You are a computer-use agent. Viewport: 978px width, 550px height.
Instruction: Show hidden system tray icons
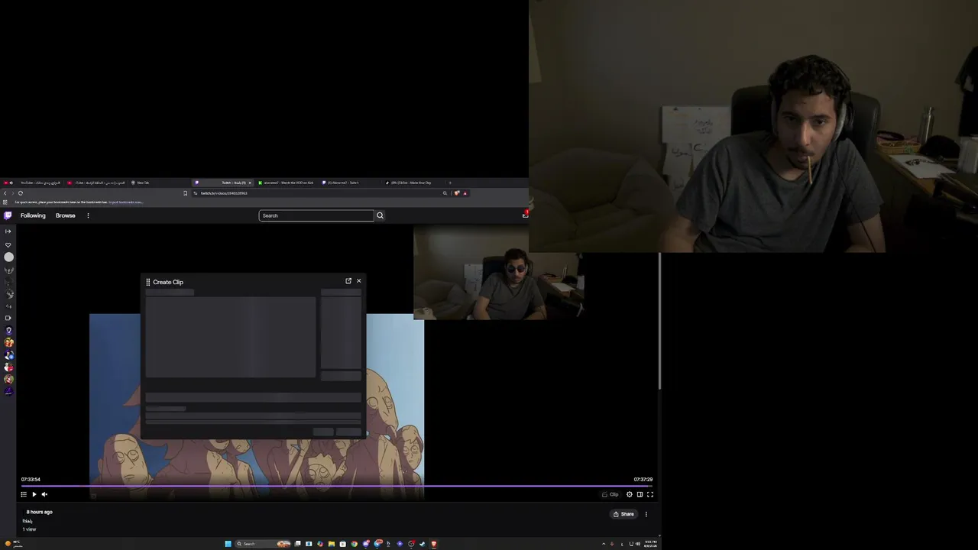pyautogui.click(x=604, y=544)
